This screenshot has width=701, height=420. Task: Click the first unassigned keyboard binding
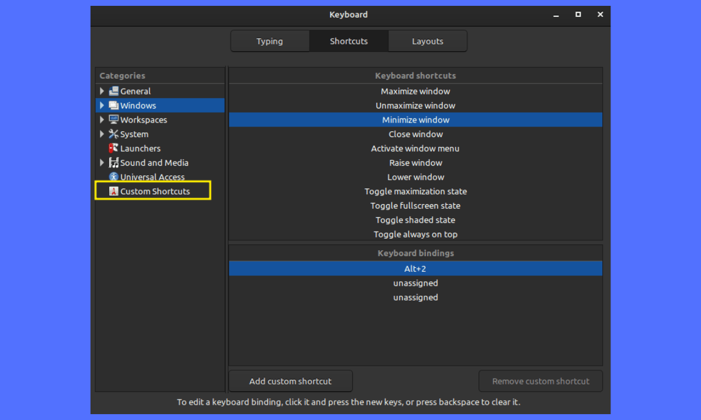[415, 283]
